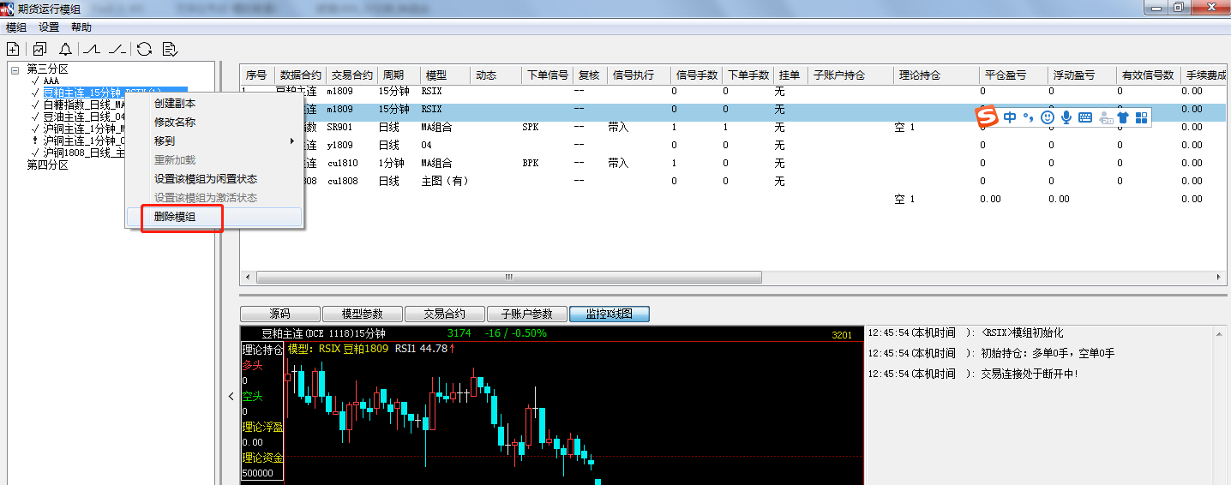1231x485 pixels.
Task: Collapse left panel using the < arrow
Action: click(230, 396)
